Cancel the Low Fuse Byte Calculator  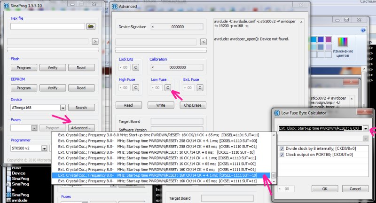(355, 189)
